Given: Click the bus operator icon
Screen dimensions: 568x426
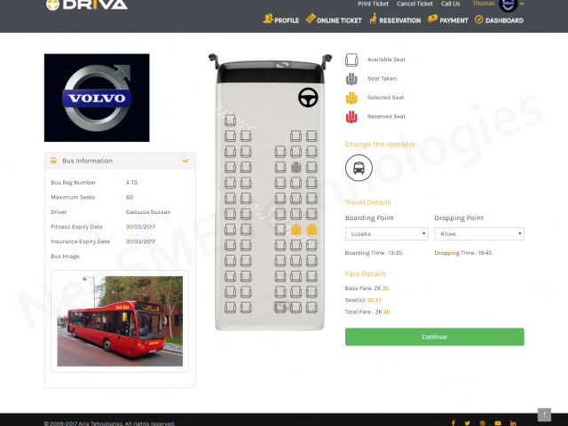Looking at the screenshot, I should pyautogui.click(x=359, y=168).
